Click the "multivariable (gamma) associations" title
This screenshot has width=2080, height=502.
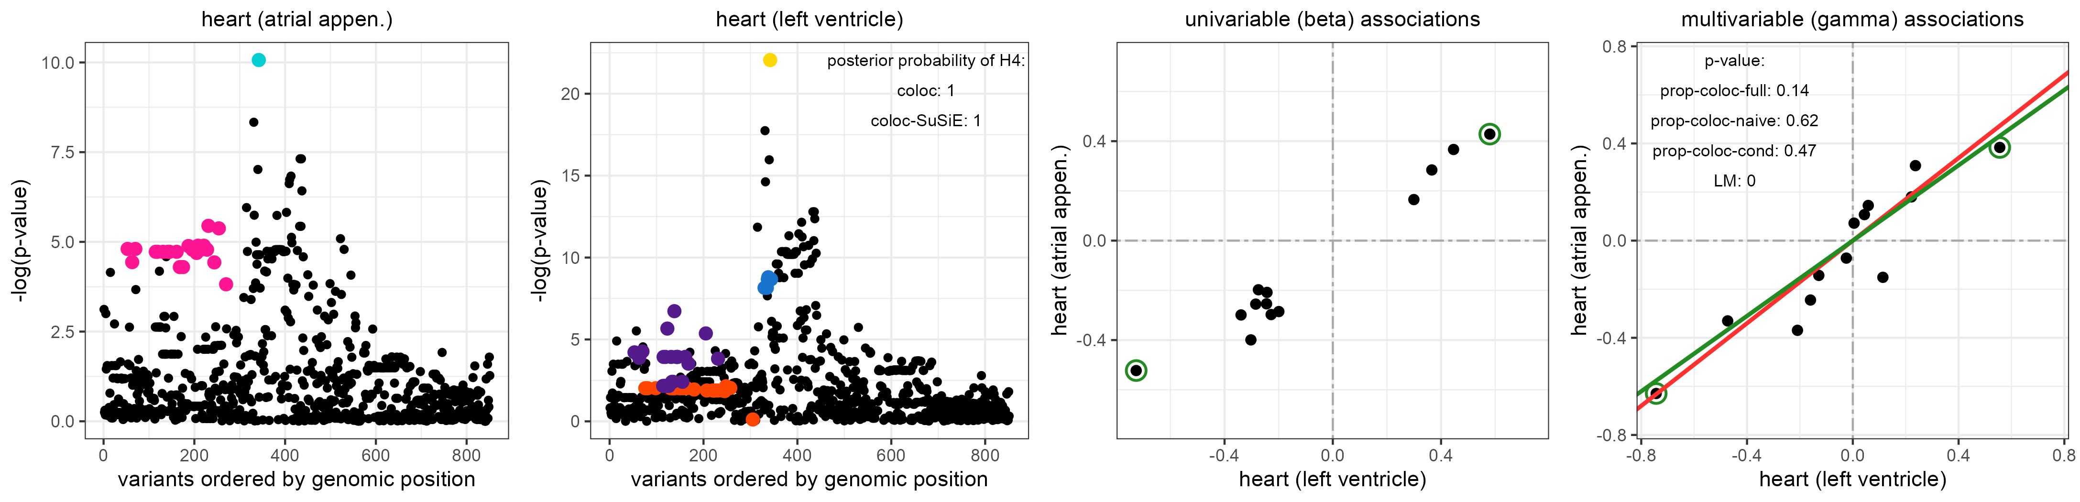pyautogui.click(x=1852, y=19)
